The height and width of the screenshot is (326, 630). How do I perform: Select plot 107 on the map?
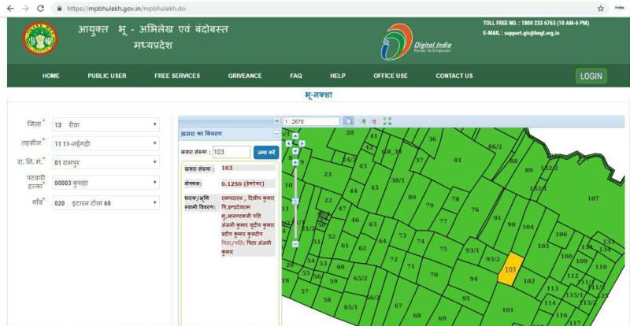point(593,198)
